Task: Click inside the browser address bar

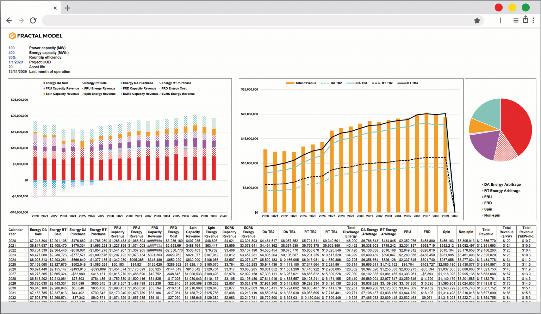Action: 247,20
